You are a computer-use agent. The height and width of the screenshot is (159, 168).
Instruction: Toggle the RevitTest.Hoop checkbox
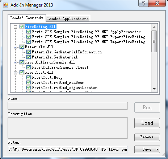click(29, 77)
